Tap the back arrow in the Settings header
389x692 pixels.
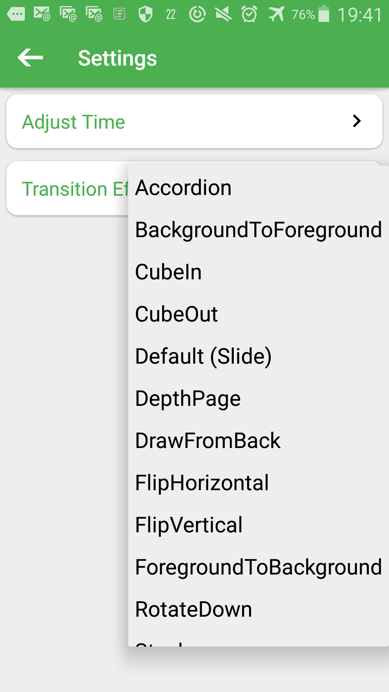coord(30,58)
